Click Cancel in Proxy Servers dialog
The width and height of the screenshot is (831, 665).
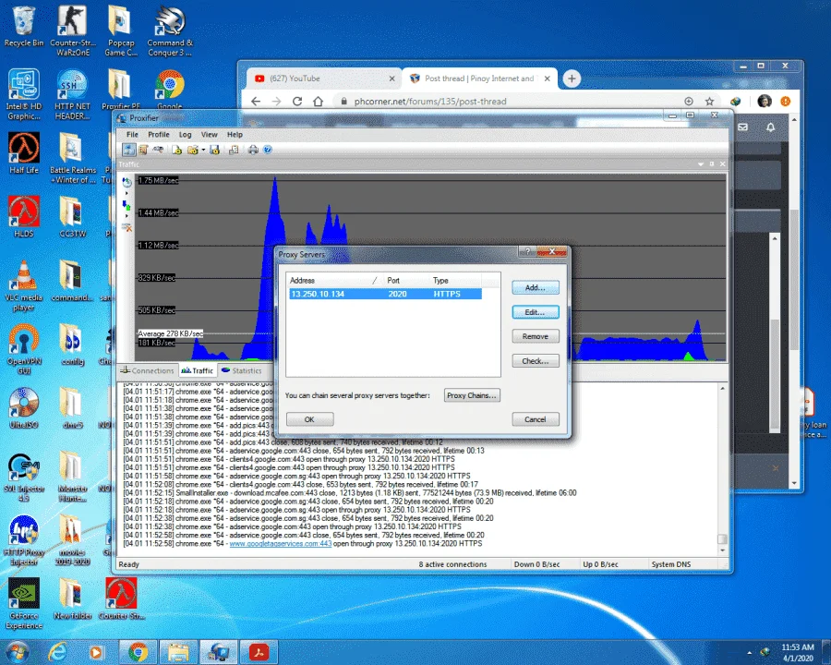pyautogui.click(x=536, y=419)
